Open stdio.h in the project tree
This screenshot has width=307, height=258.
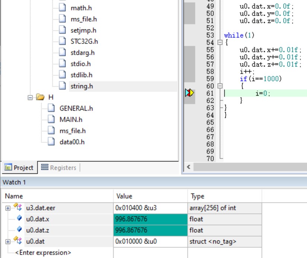point(80,64)
